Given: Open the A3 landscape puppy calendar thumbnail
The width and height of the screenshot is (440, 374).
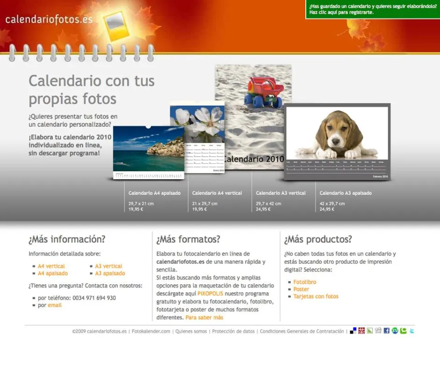Looking at the screenshot, I should click(x=337, y=142).
